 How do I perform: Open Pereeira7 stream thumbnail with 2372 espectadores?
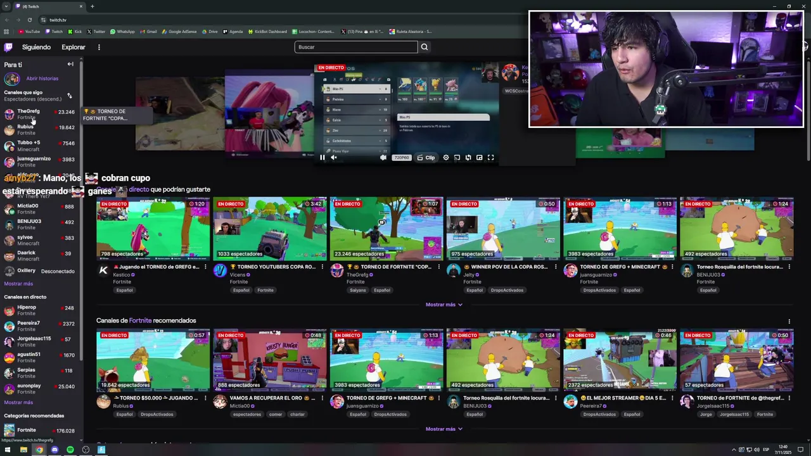[620, 360]
